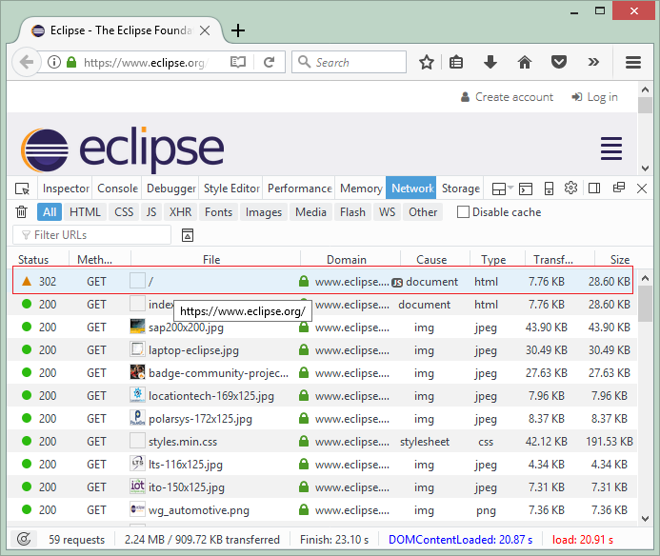660x556 pixels.
Task: Sort by Status column header
Action: click(37, 259)
